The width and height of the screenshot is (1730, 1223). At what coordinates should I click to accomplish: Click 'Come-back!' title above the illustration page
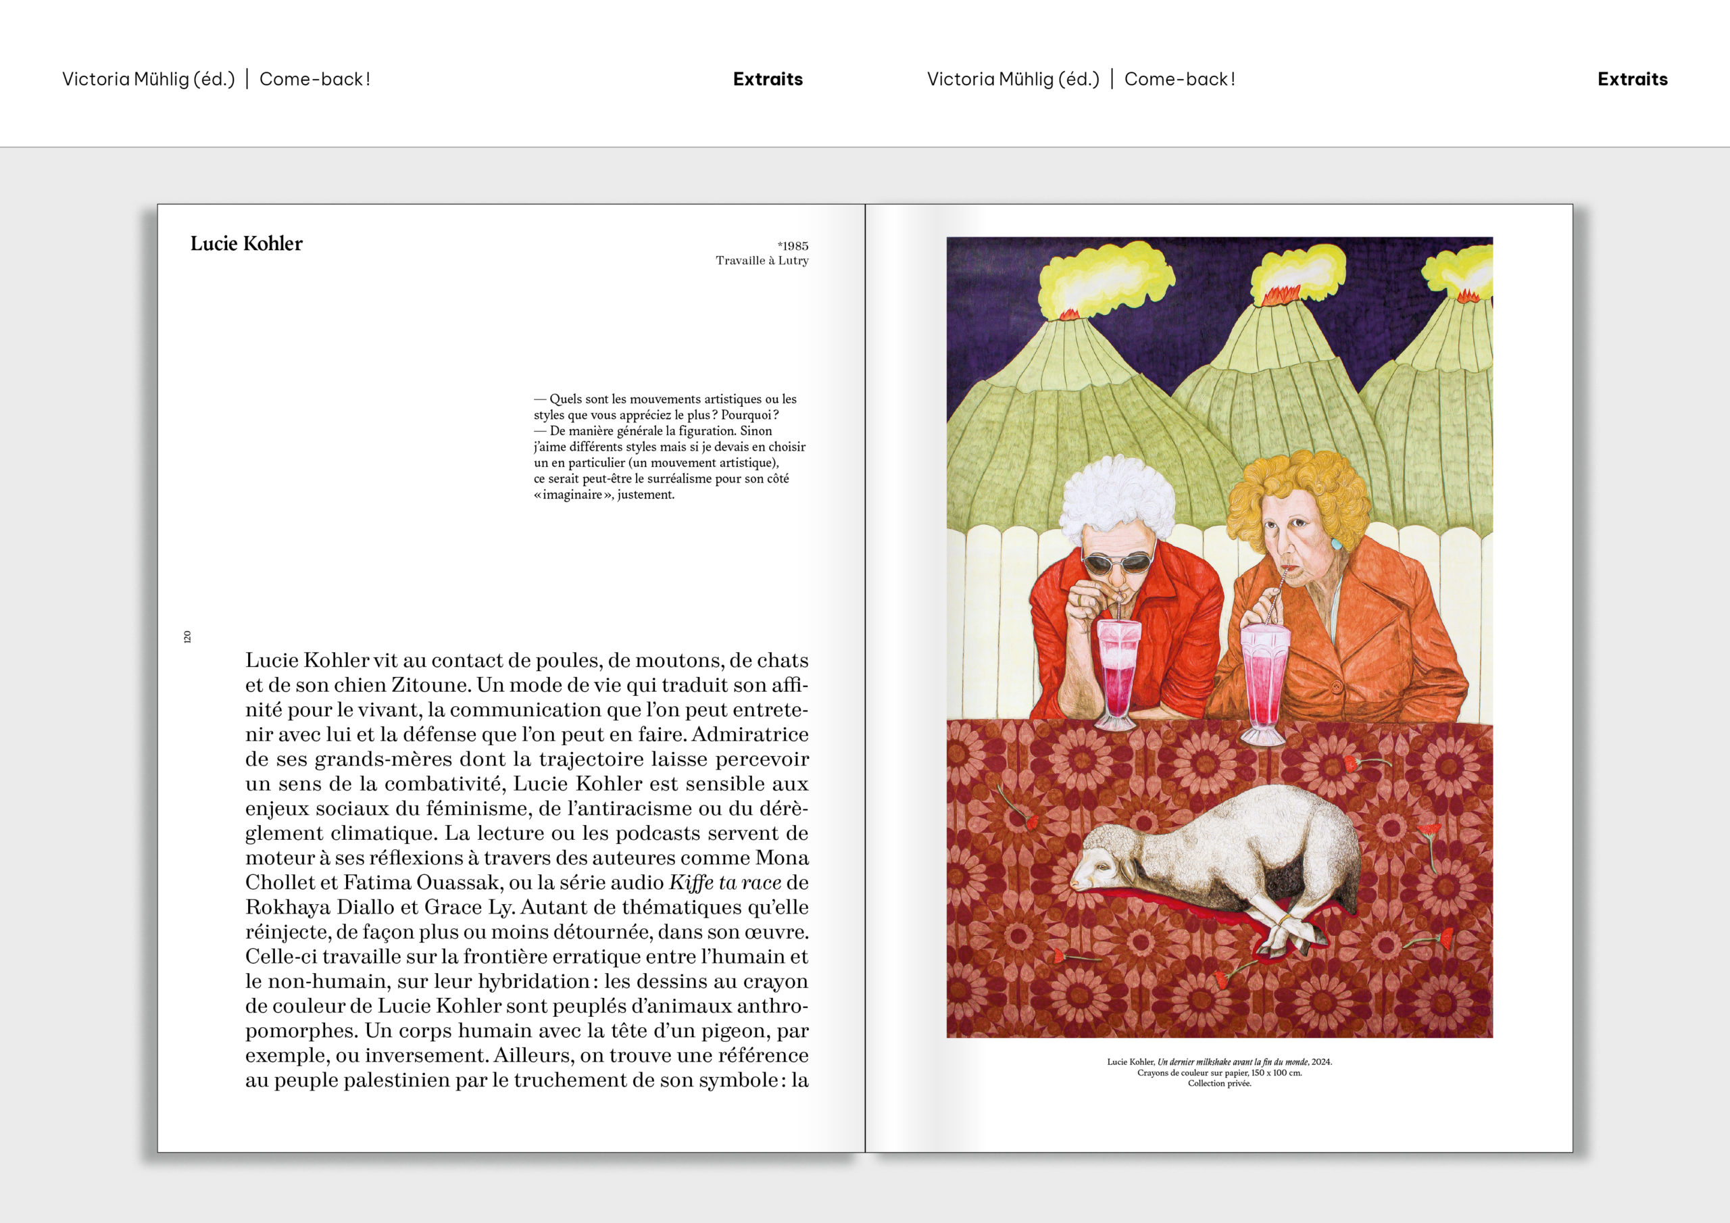coord(1180,79)
